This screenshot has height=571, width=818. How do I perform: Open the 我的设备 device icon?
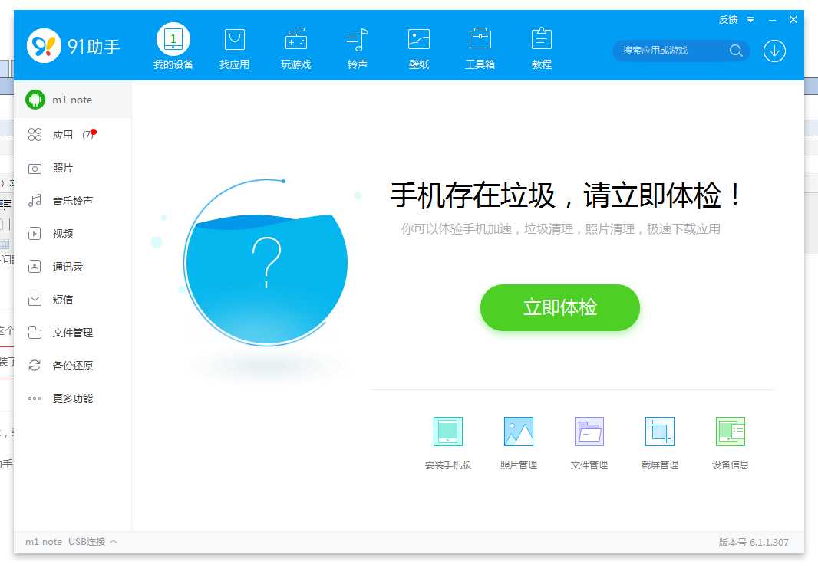(x=173, y=39)
